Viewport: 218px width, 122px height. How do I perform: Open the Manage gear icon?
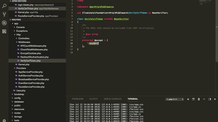click(x=4, y=121)
